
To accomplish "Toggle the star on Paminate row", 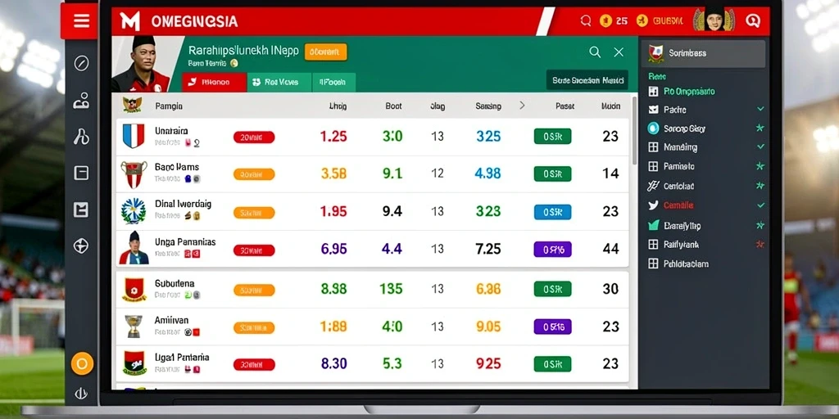I will [760, 166].
